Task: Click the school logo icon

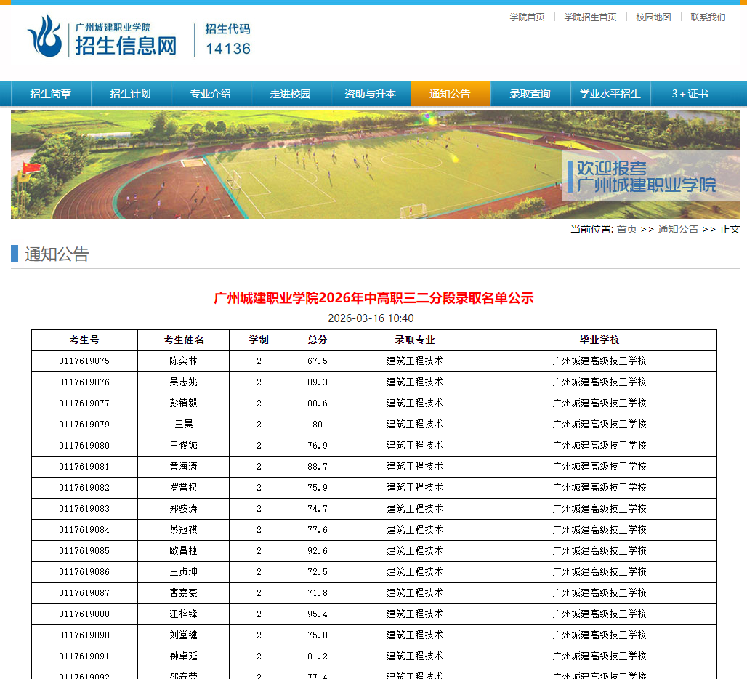Action: tap(45, 38)
